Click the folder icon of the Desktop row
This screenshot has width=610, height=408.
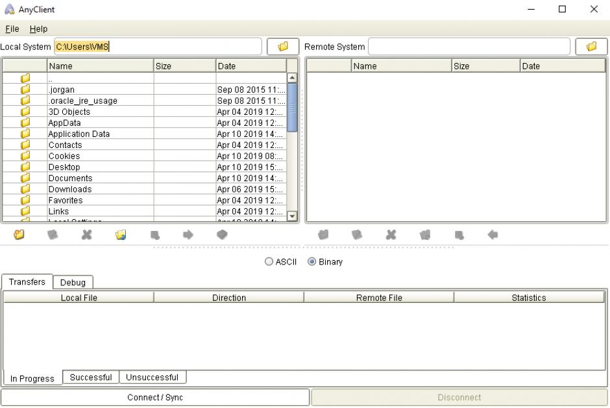coord(25,167)
